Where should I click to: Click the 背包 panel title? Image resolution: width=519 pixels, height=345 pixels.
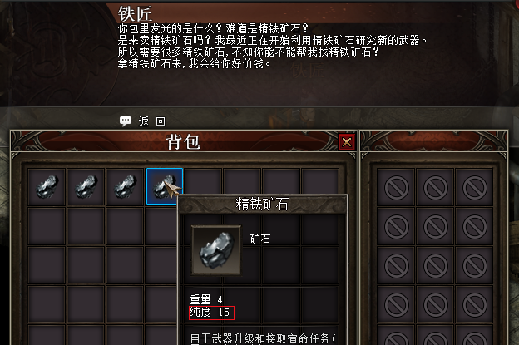(183, 142)
